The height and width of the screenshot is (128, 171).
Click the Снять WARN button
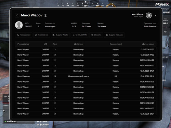pyautogui.click(x=80, y=35)
